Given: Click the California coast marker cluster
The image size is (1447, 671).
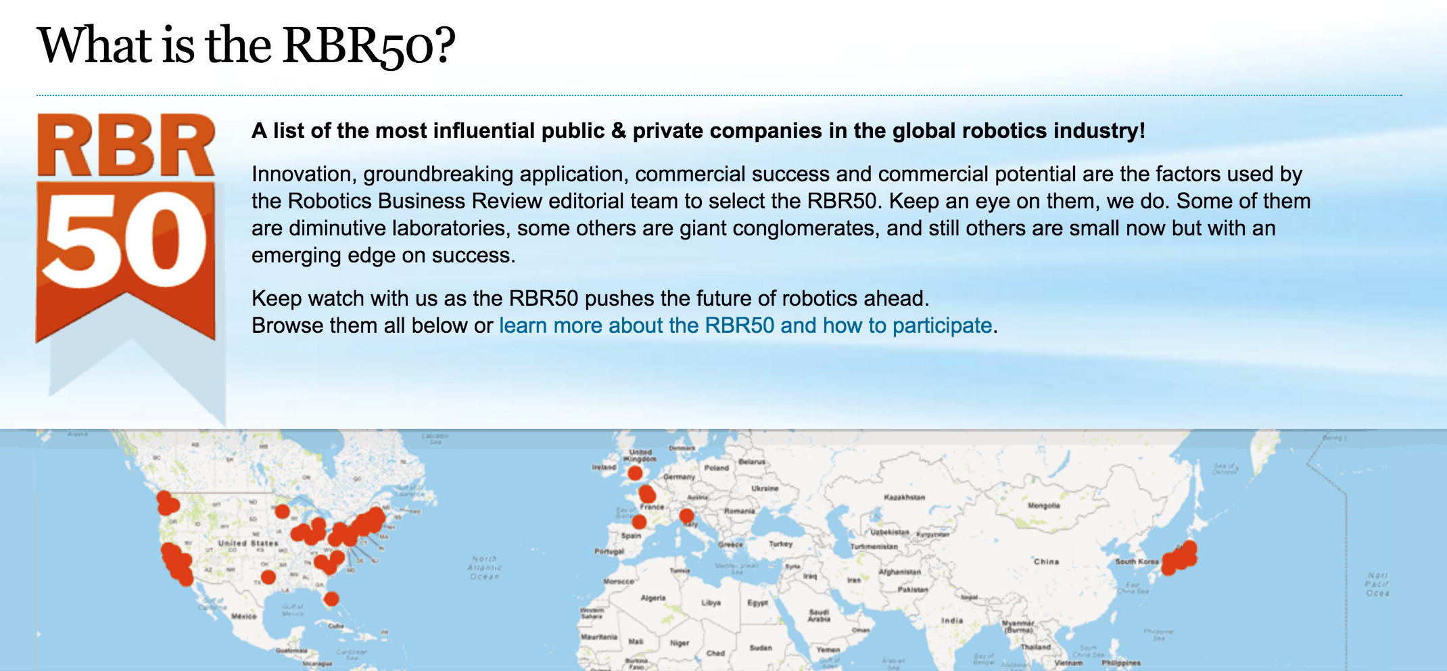Looking at the screenshot, I should click(x=177, y=564).
